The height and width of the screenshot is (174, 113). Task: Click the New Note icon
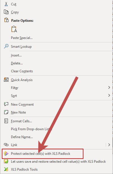pyautogui.click(x=6, y=112)
